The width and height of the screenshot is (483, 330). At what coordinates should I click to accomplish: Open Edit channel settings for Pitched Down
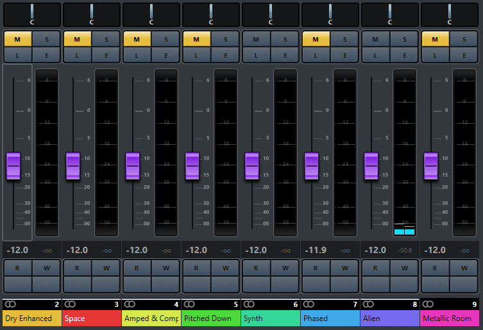(225, 55)
